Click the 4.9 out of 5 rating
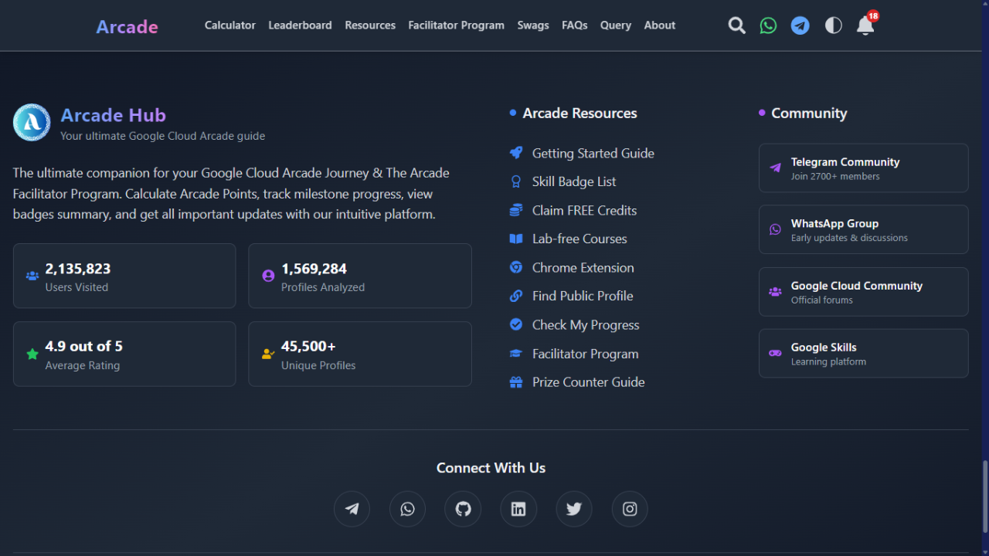Screen dimensions: 989x556 point(83,346)
